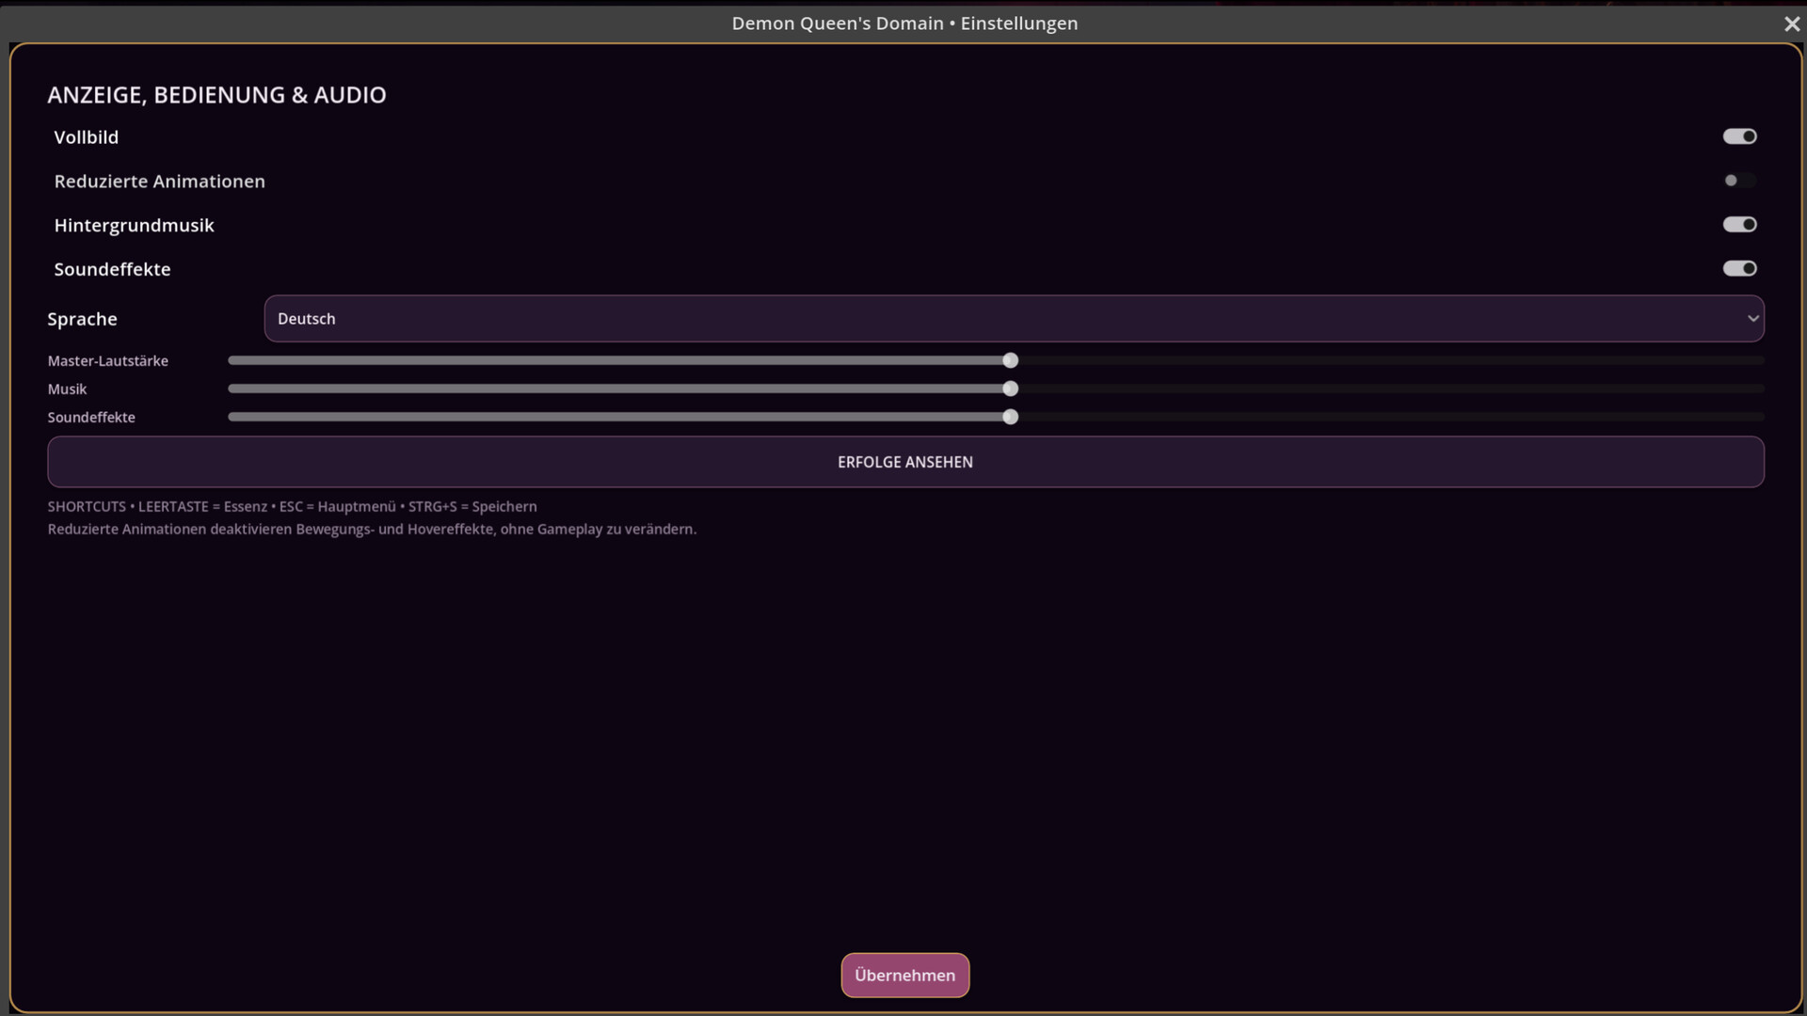Disable the Soundeffekte toggle switch
1807x1016 pixels.
point(1739,269)
